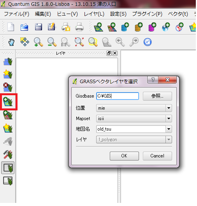
Task: Select the Pan Map hand tool
Action: click(x=11, y=42)
